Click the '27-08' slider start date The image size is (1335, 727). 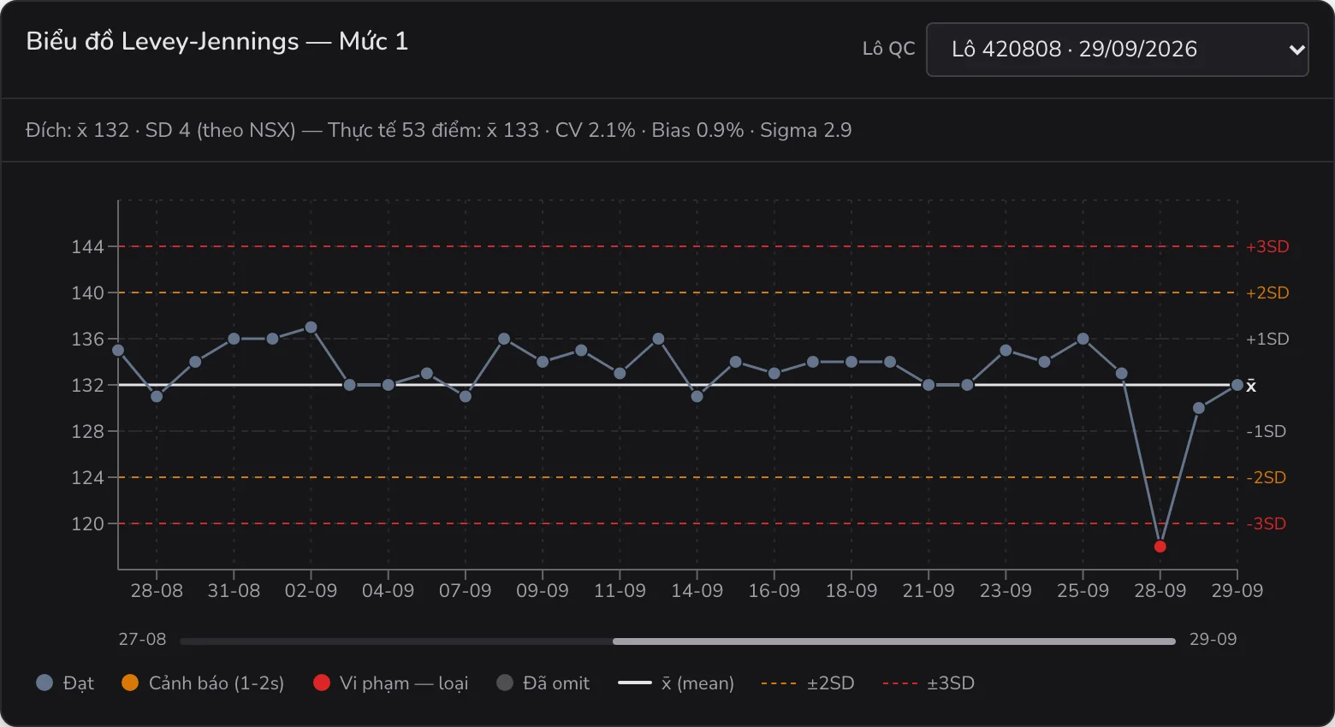[x=142, y=640]
